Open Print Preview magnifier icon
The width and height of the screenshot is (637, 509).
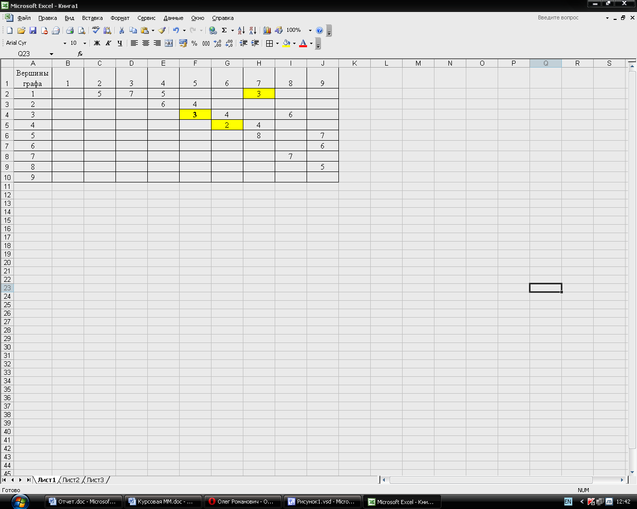[82, 30]
